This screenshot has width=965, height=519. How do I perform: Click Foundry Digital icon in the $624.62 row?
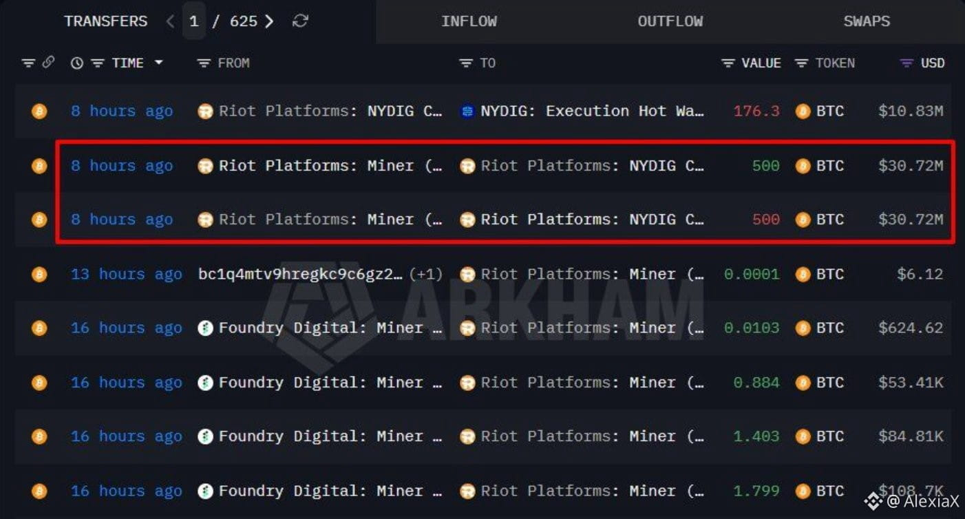pos(205,328)
